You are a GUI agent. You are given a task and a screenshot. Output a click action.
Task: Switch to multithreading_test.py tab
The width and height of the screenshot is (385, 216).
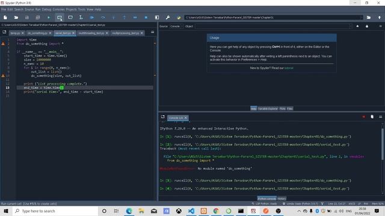coord(91,33)
